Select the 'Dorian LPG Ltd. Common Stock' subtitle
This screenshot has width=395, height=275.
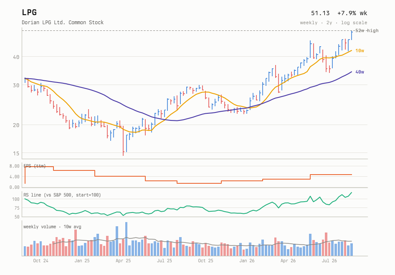tap(63, 22)
